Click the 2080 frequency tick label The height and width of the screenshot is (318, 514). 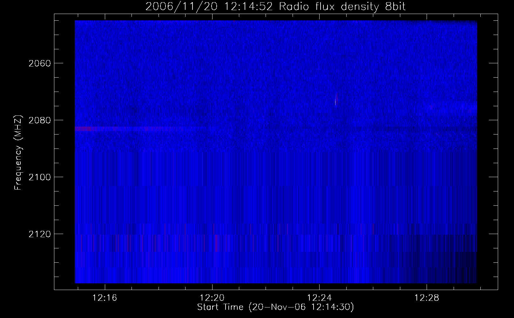pos(40,120)
